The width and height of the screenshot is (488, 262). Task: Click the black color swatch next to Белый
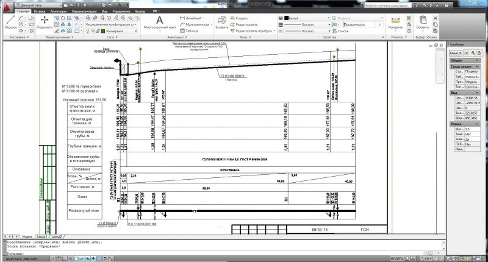287,18
